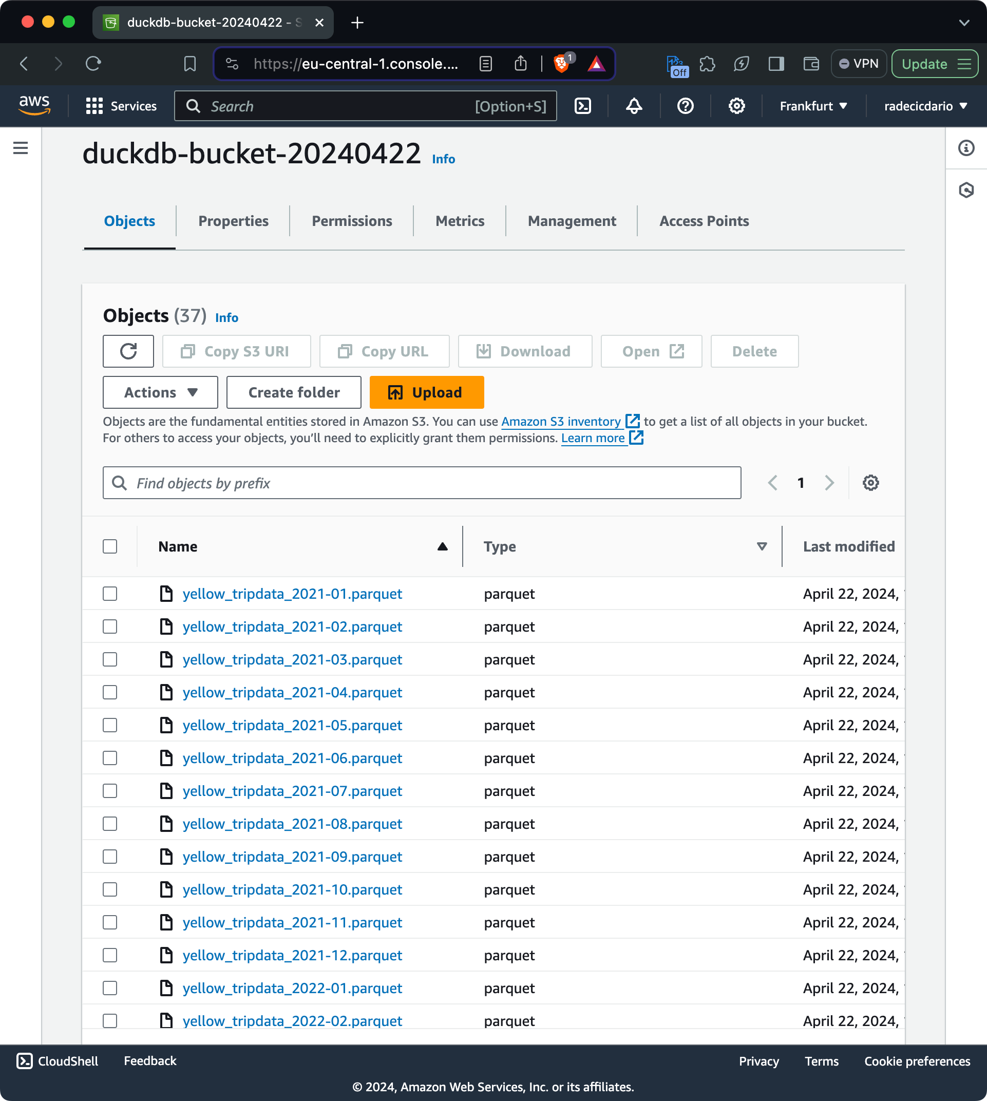Click the Brave Shields lion icon

pyautogui.click(x=562, y=64)
